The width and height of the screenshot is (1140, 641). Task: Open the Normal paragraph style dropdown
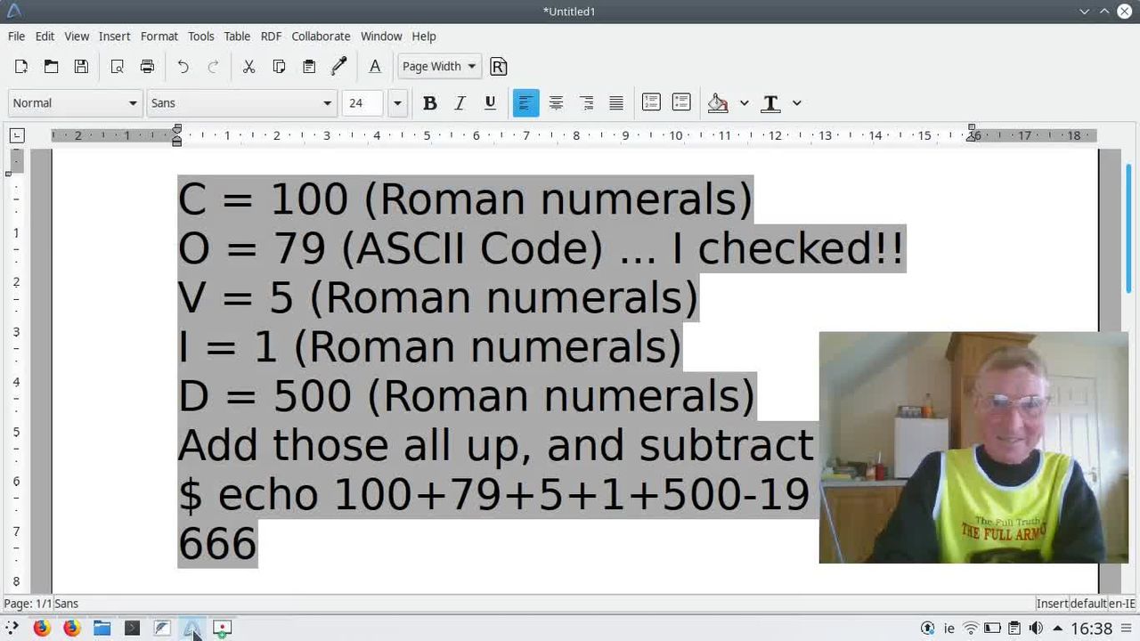tap(133, 103)
